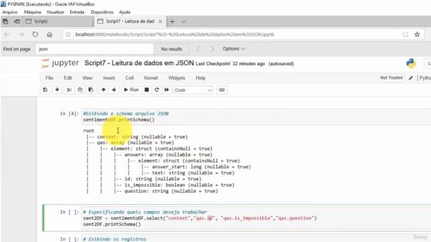
Task: Go to next find result arrow
Action: click(212, 49)
